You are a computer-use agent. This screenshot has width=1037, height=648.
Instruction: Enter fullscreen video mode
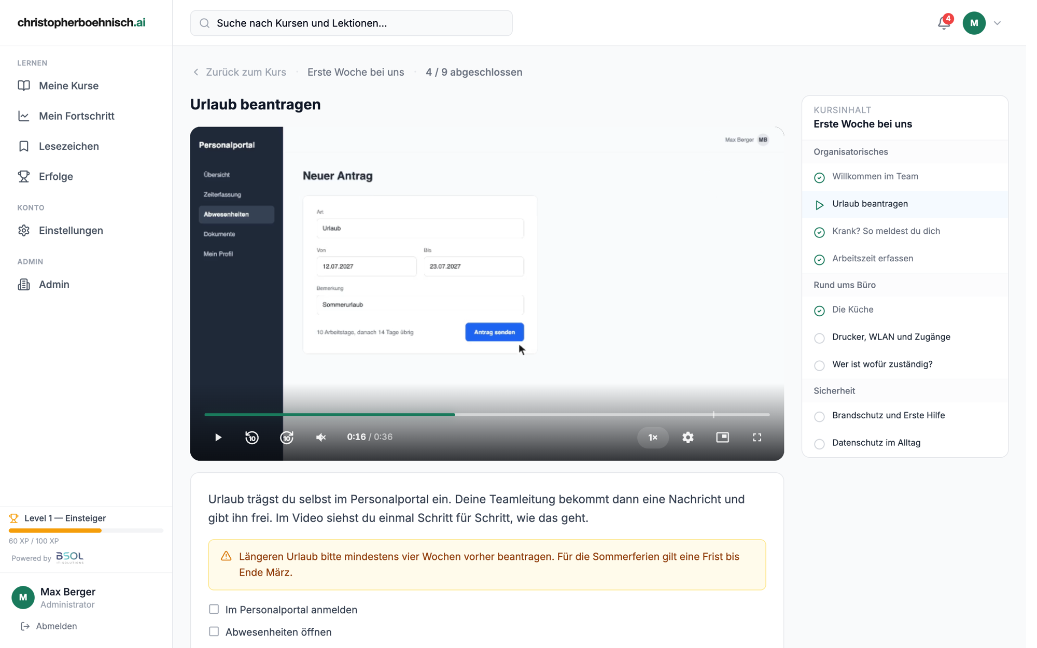(757, 437)
